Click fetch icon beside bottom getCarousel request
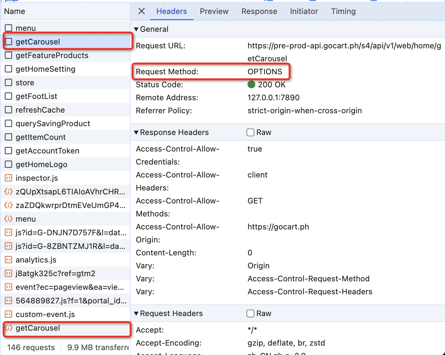 pos(8,328)
